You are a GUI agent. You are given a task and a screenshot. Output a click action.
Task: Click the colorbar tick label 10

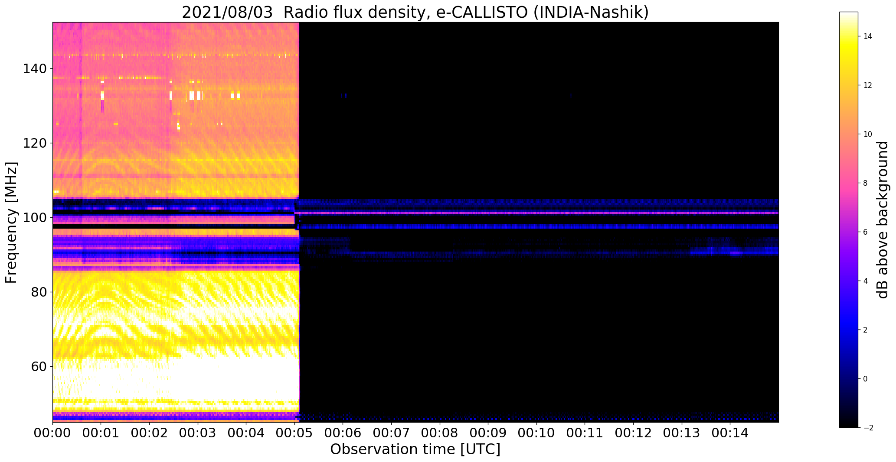[x=868, y=134]
